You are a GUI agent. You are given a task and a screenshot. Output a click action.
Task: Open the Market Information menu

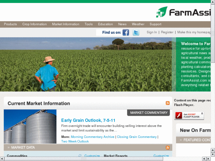(x=66, y=24)
